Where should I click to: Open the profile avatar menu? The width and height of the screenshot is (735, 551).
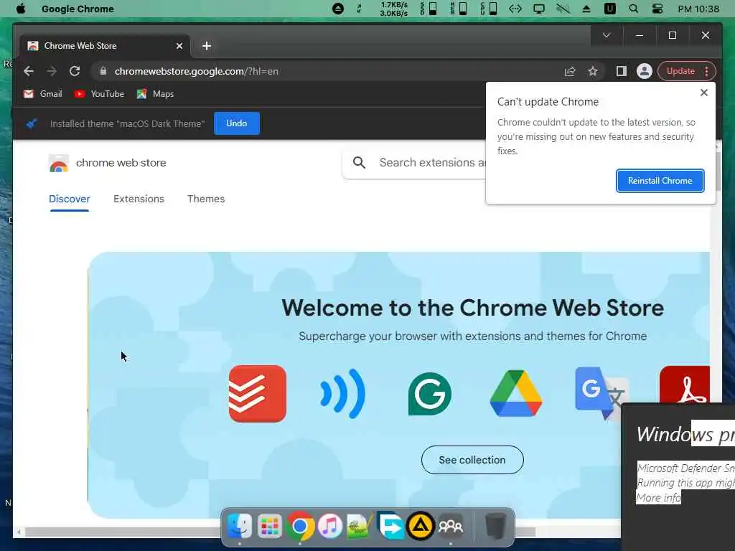644,71
